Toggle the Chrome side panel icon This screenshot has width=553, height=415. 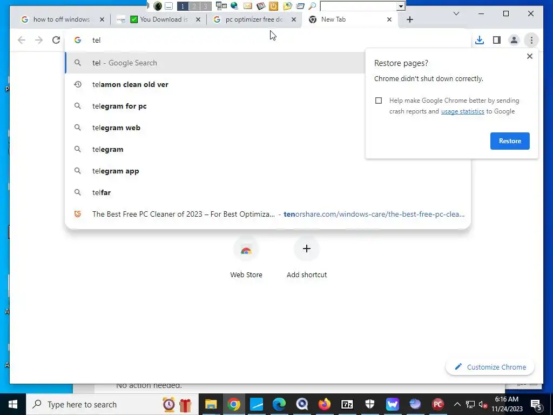(x=497, y=40)
